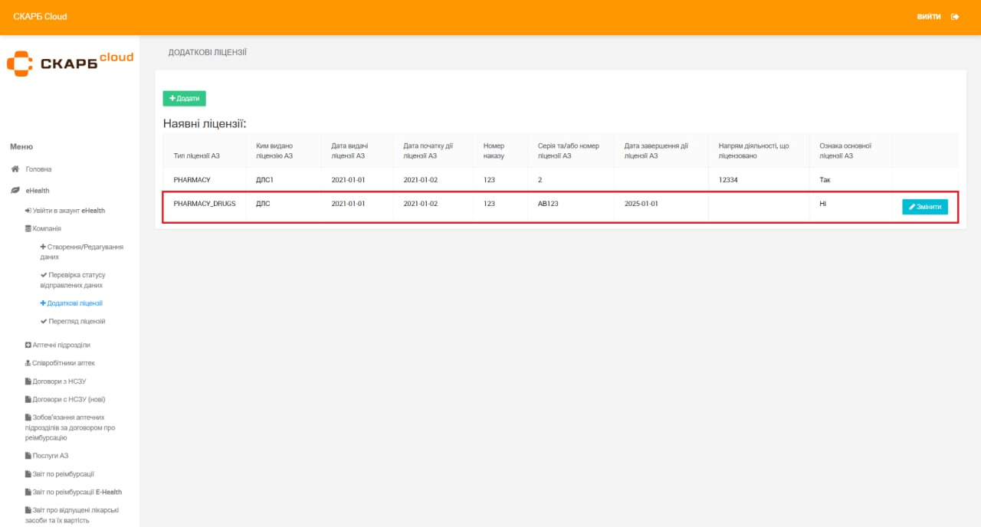Click the leaf icon beside eHealth
The height and width of the screenshot is (527, 981).
(x=15, y=191)
